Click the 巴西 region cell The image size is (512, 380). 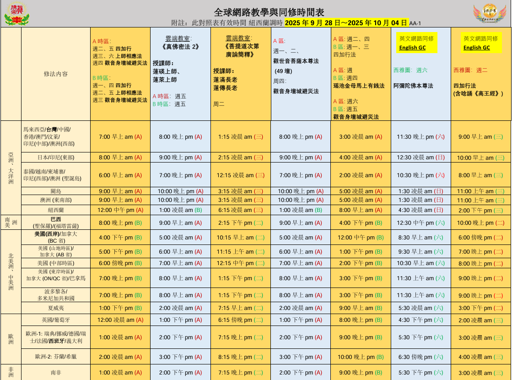click(x=56, y=219)
